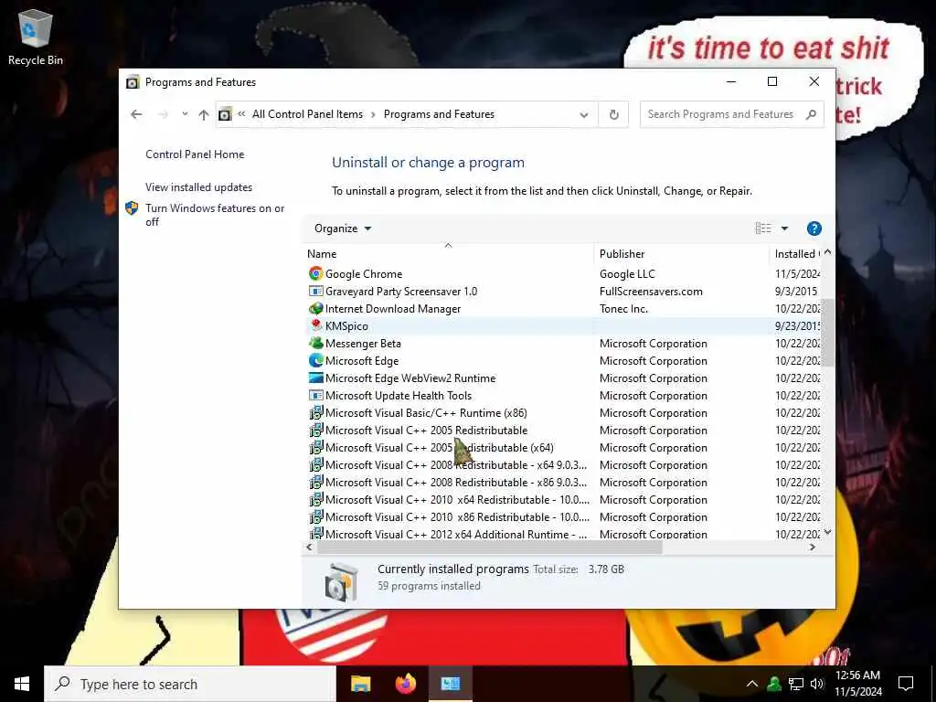
Task: Open View installed updates link
Action: click(198, 186)
